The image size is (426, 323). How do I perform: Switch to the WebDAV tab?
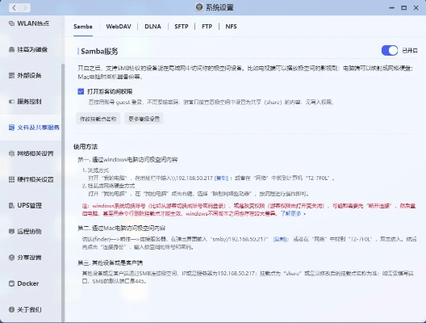pyautogui.click(x=119, y=27)
